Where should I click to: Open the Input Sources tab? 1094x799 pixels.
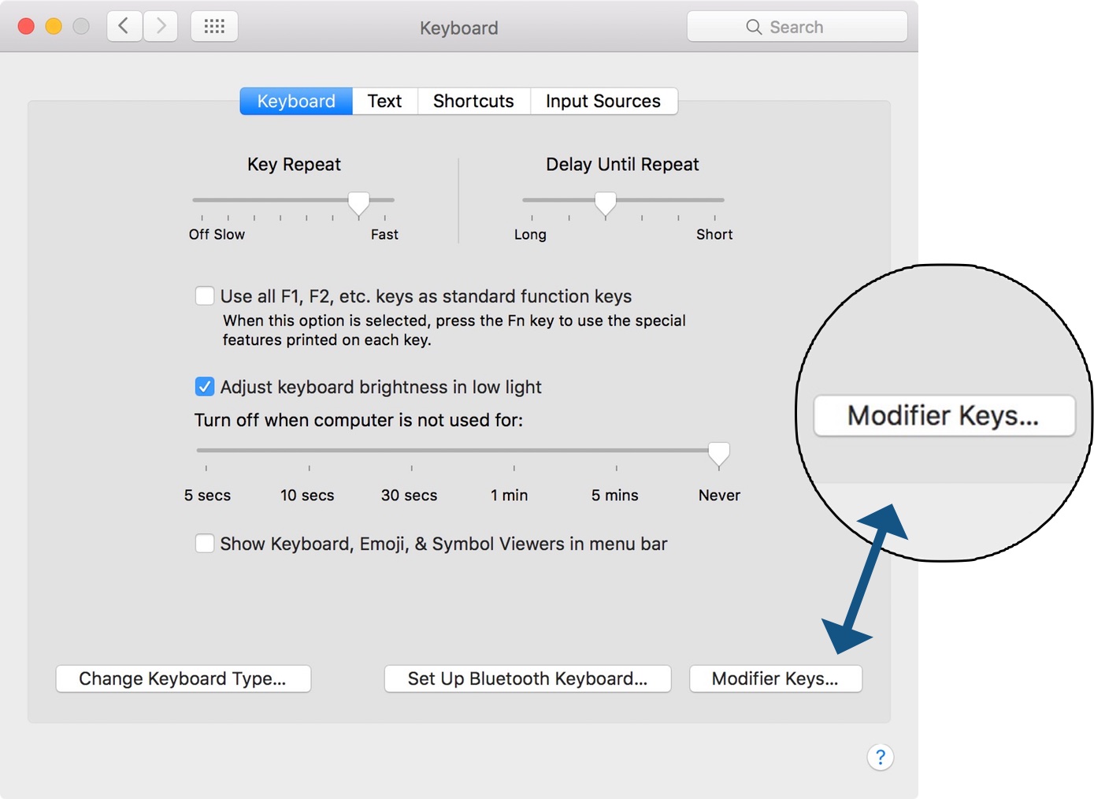603,101
